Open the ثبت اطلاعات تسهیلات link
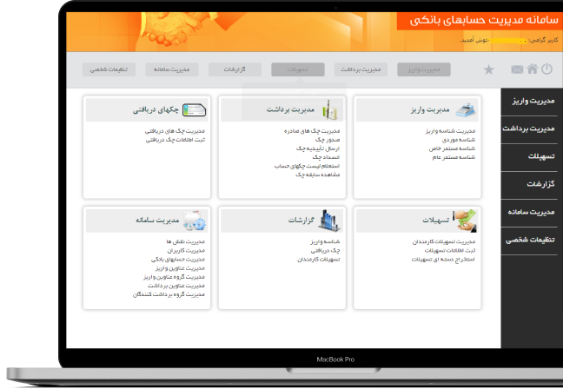The height and width of the screenshot is (389, 563). 450,250
